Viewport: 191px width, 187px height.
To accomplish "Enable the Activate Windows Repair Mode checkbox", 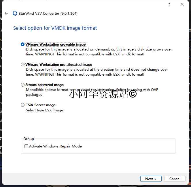I will coord(27,146).
